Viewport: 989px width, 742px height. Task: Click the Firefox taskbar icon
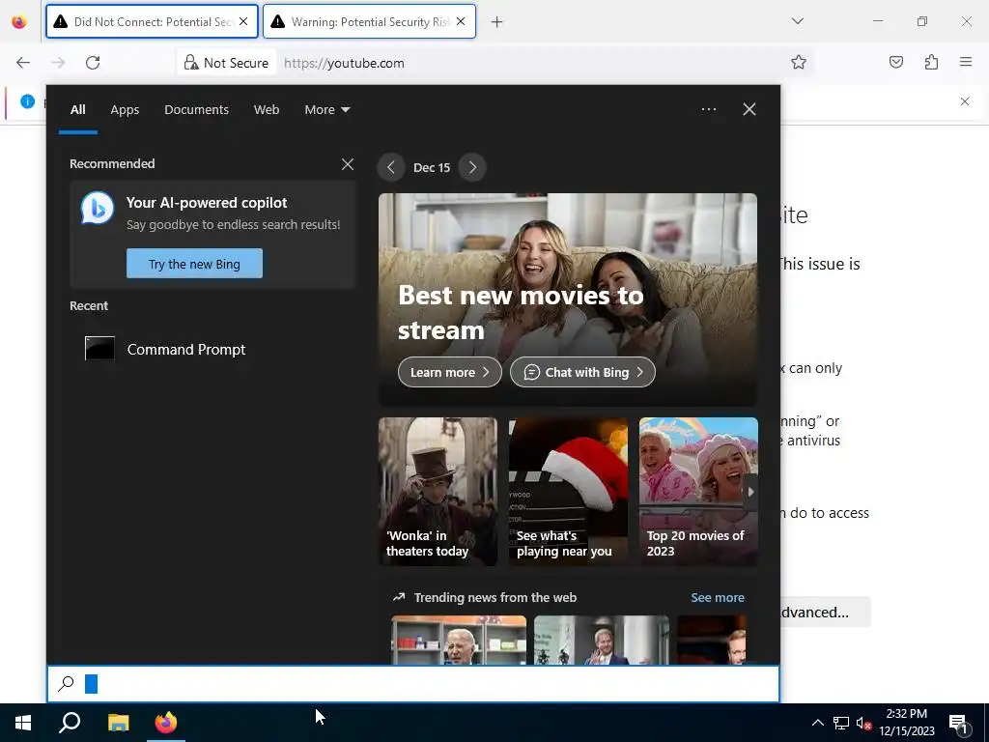(166, 723)
